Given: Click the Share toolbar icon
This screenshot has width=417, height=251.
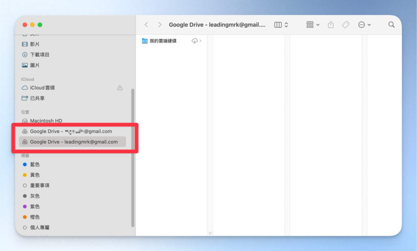Looking at the screenshot, I should click(x=331, y=25).
